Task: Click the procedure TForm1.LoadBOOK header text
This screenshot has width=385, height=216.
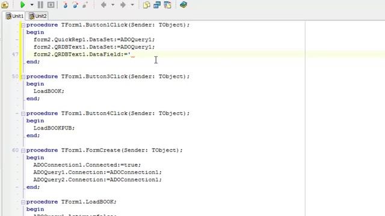Action: [x=72, y=202]
